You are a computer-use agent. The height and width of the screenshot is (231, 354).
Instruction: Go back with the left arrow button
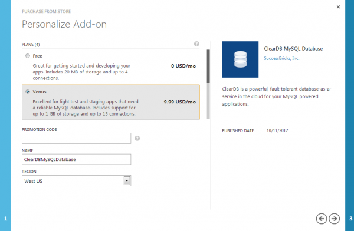tap(322, 219)
